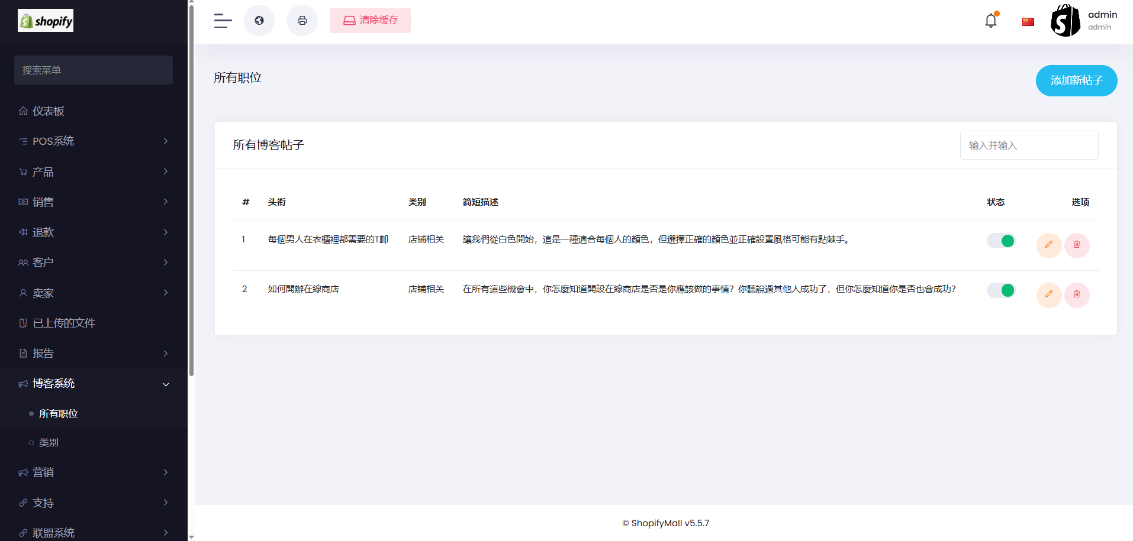Open the 仪表板 dashboard menu item
The width and height of the screenshot is (1133, 541).
(x=49, y=111)
